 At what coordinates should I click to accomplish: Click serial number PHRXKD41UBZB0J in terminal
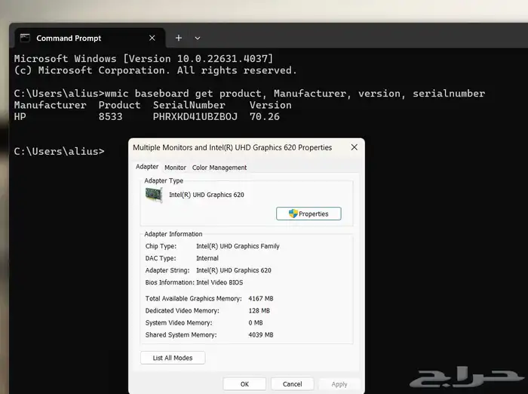195,117
